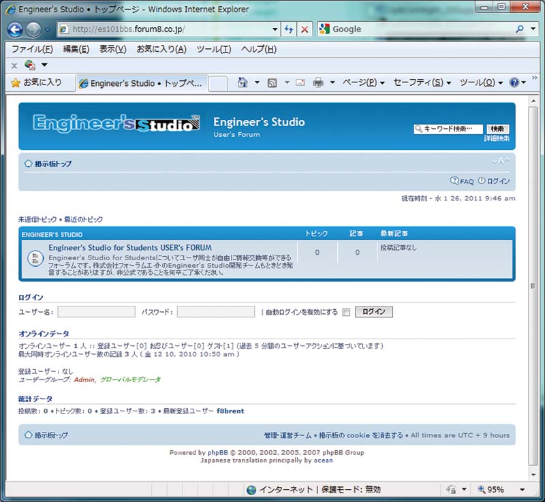Click the Home icon in command bar

pos(243,82)
